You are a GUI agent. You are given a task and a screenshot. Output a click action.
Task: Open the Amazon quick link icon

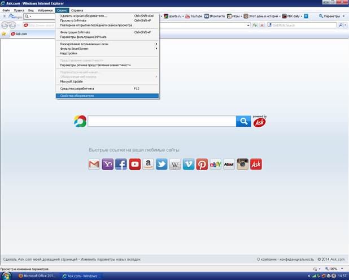(x=148, y=164)
